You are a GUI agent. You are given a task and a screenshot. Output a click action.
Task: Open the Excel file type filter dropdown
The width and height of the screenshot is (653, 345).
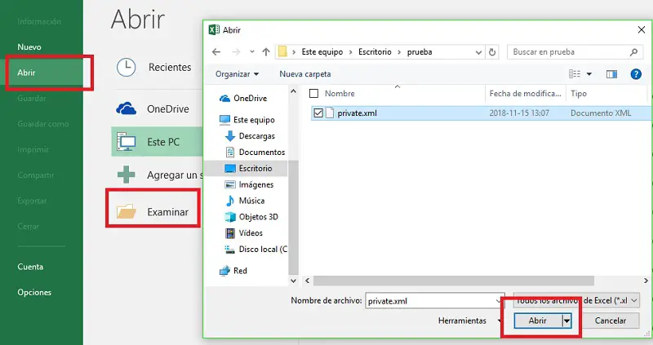[576, 300]
